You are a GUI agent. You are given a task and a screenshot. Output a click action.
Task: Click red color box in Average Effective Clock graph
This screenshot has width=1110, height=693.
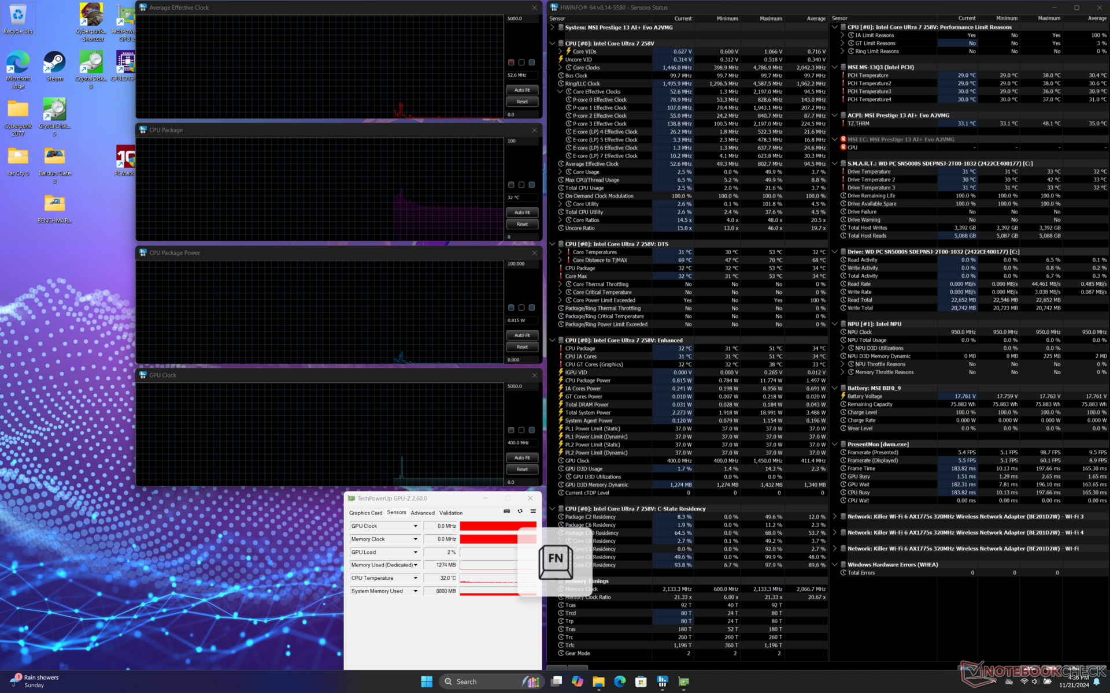pyautogui.click(x=511, y=62)
